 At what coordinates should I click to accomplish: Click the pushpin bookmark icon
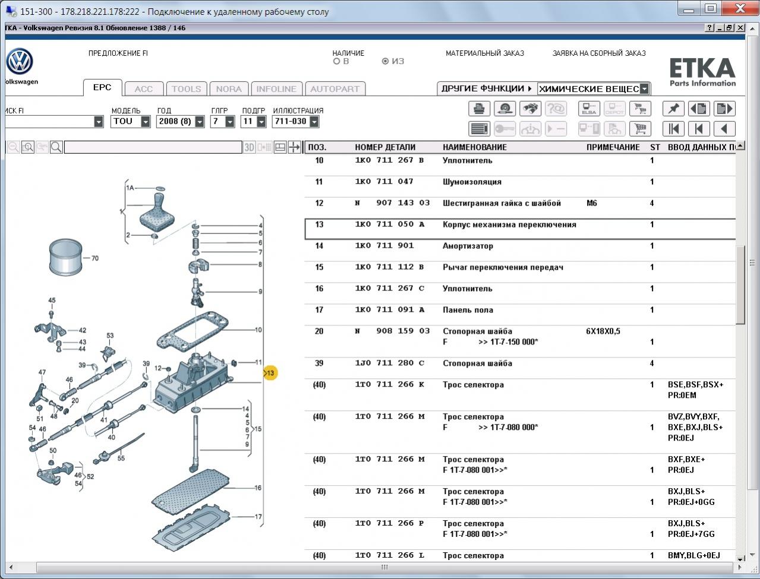click(673, 109)
